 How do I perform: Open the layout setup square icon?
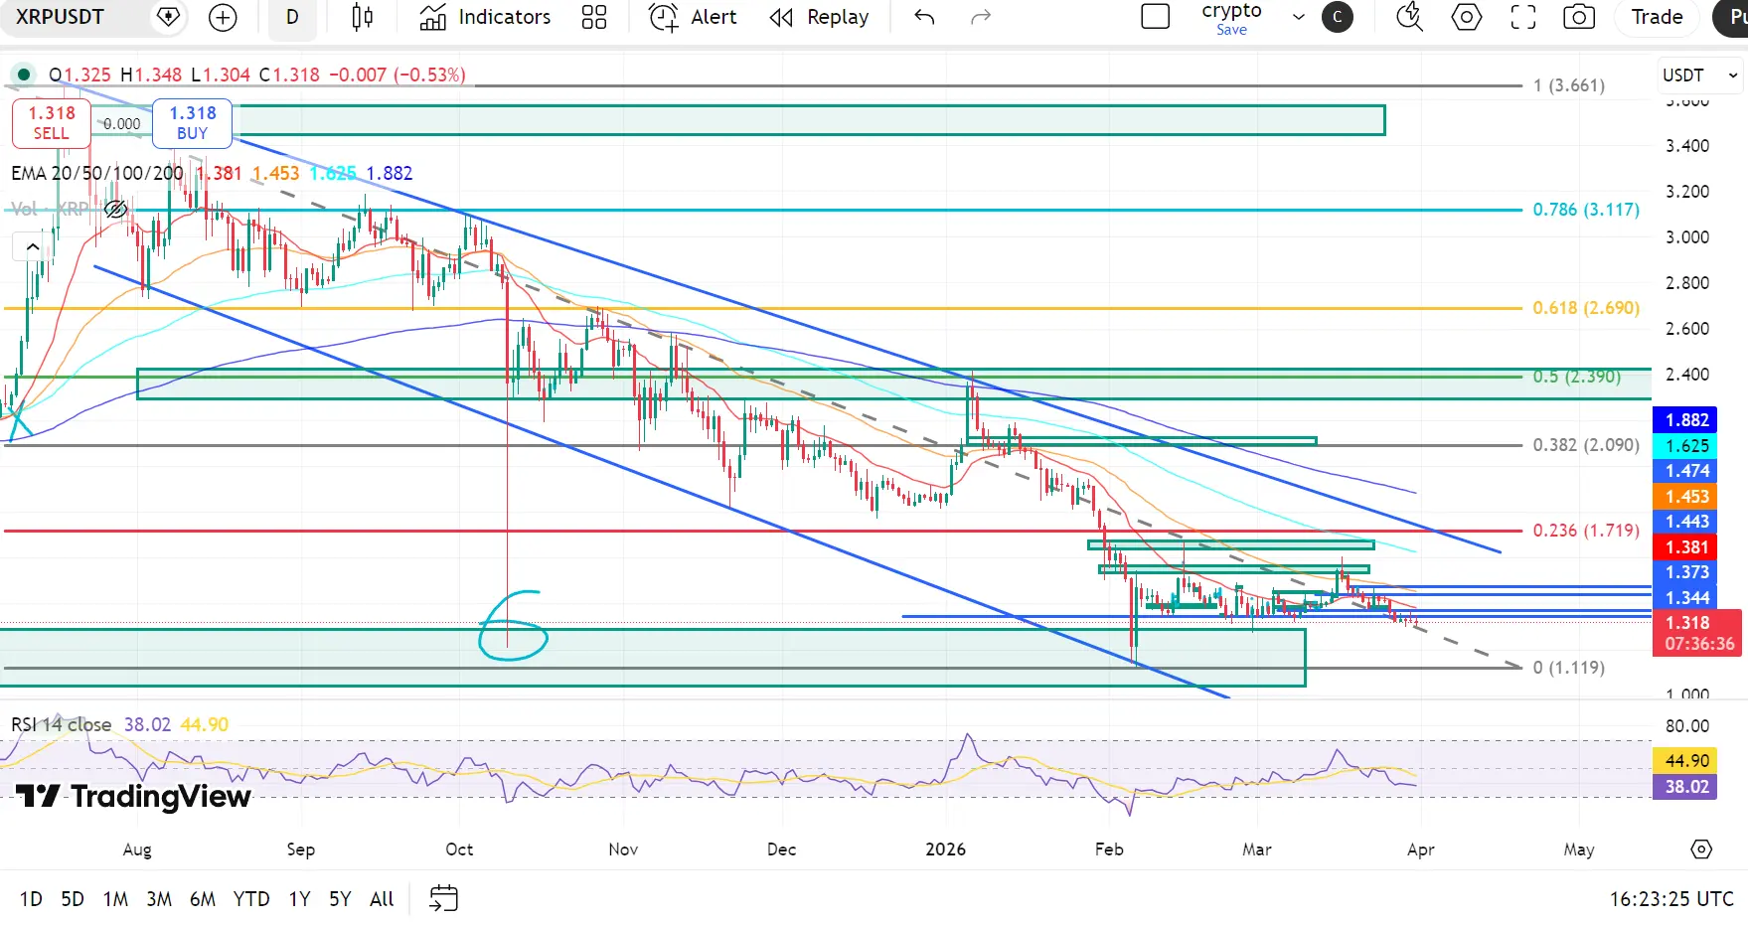pyautogui.click(x=1156, y=17)
